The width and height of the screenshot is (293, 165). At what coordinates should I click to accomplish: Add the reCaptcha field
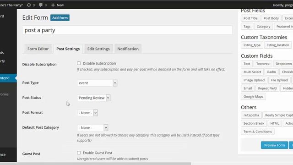point(251,115)
